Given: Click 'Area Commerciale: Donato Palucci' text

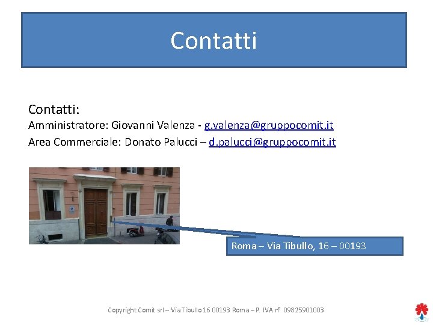Looking at the screenshot, I should (x=112, y=142).
